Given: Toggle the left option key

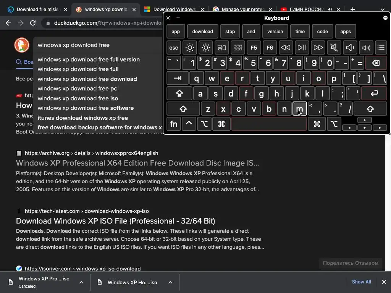Looking at the screenshot, I should click(x=204, y=124).
